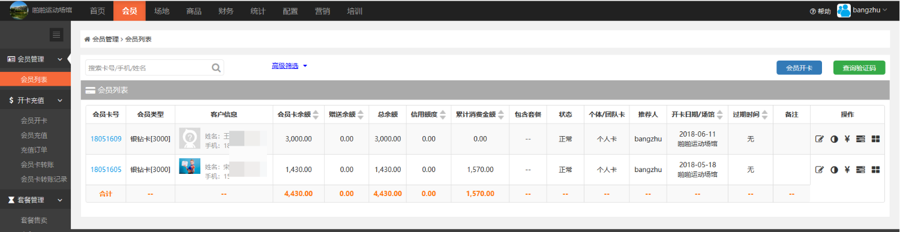Click edit icon in card 18051609 row
Viewport: 900px width, 232px height.
820,139
